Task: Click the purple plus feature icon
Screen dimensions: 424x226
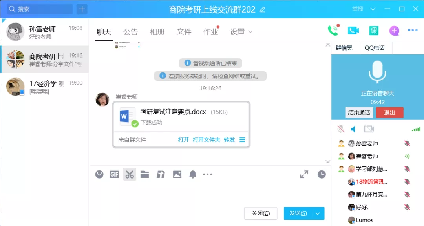Action: coord(394,31)
